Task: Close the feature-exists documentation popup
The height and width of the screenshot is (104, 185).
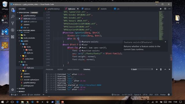Action: tap(165, 42)
